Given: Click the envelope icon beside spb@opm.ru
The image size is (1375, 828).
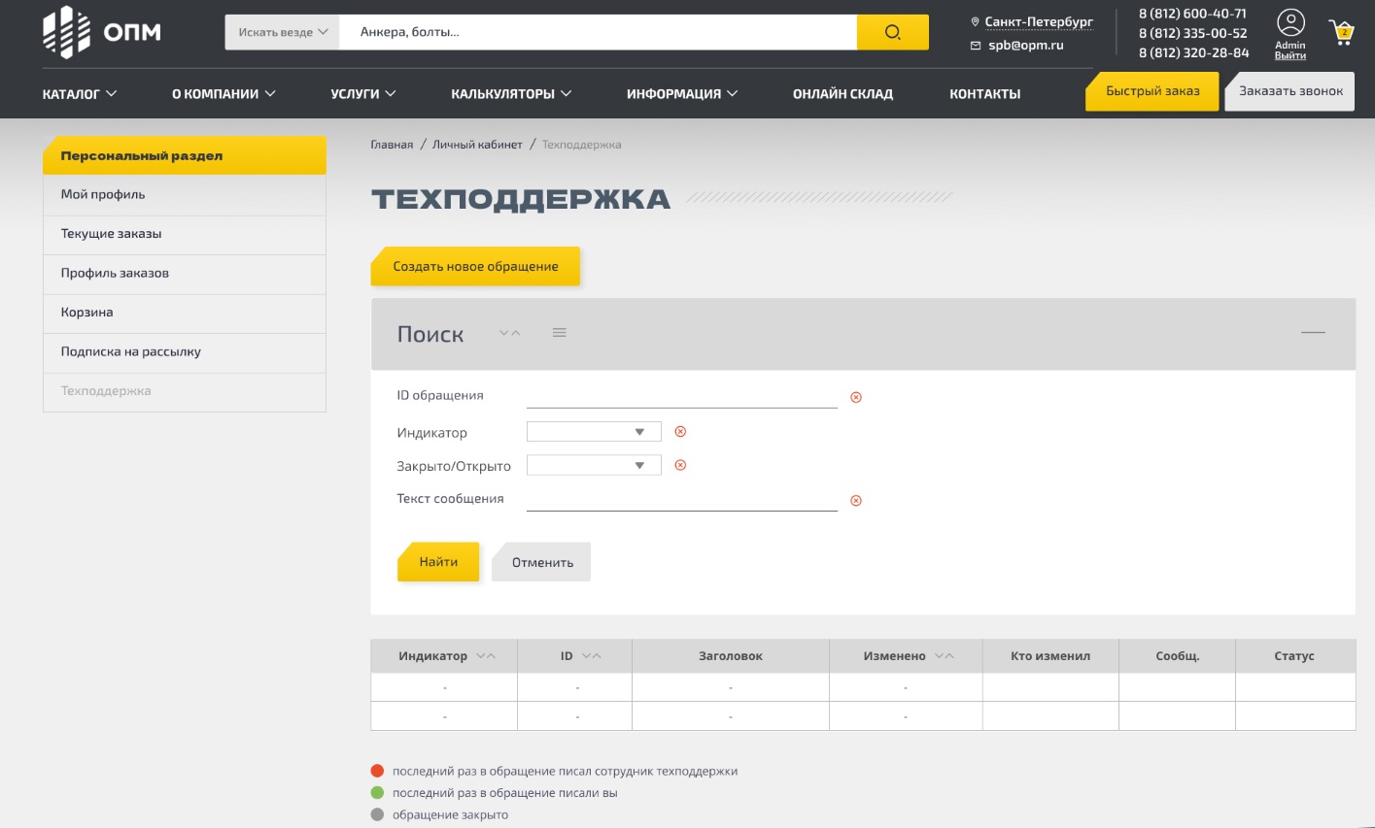Looking at the screenshot, I should point(975,45).
